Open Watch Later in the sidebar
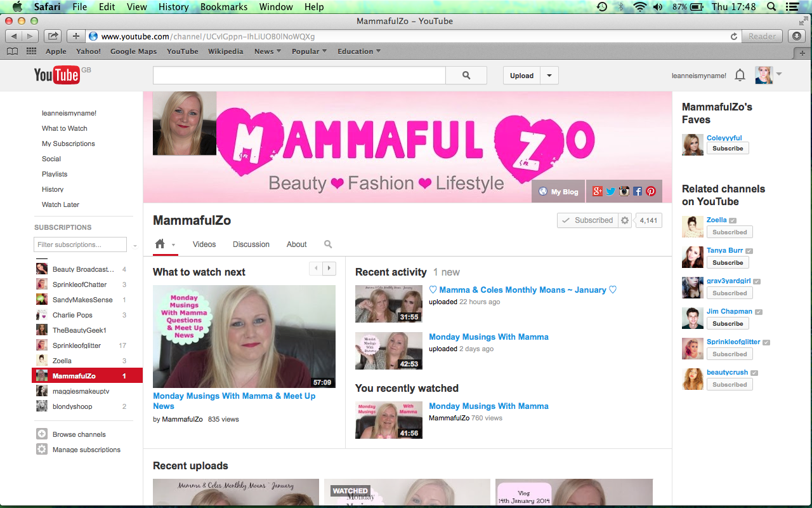 pyautogui.click(x=61, y=204)
